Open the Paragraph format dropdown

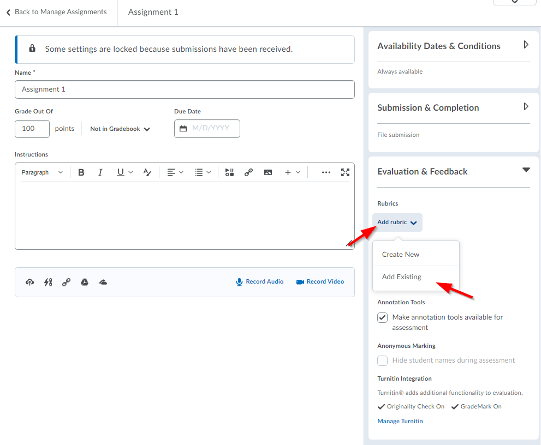42,172
